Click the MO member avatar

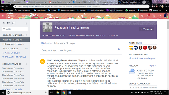(x=131, y=47)
